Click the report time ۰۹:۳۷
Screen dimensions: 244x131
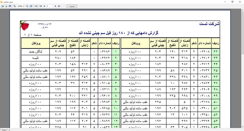(x=45, y=28)
